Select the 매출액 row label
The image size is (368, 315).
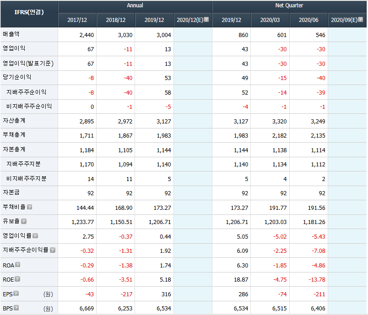(x=11, y=34)
